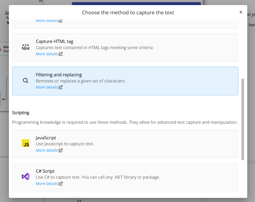Click the external-link icon beside JavaScript More details
255x202 pixels.
(60, 150)
